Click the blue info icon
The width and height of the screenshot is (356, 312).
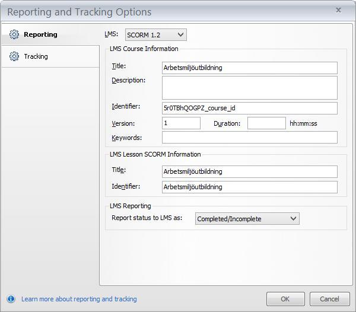pos(11,299)
